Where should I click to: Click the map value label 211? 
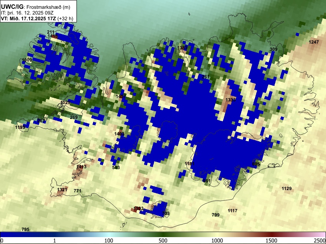pos(51,32)
